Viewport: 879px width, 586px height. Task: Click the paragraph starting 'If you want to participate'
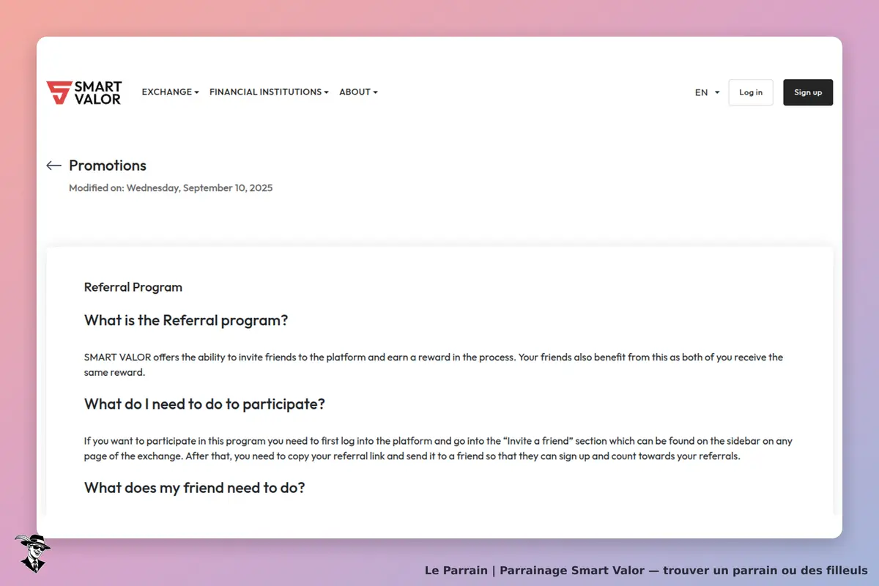tap(438, 448)
